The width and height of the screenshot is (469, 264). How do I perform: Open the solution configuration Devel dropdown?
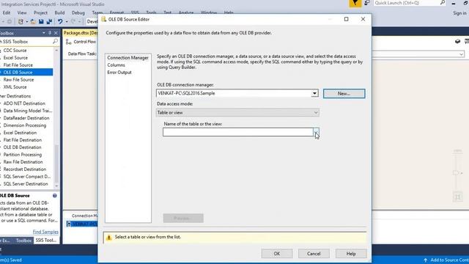point(92,21)
